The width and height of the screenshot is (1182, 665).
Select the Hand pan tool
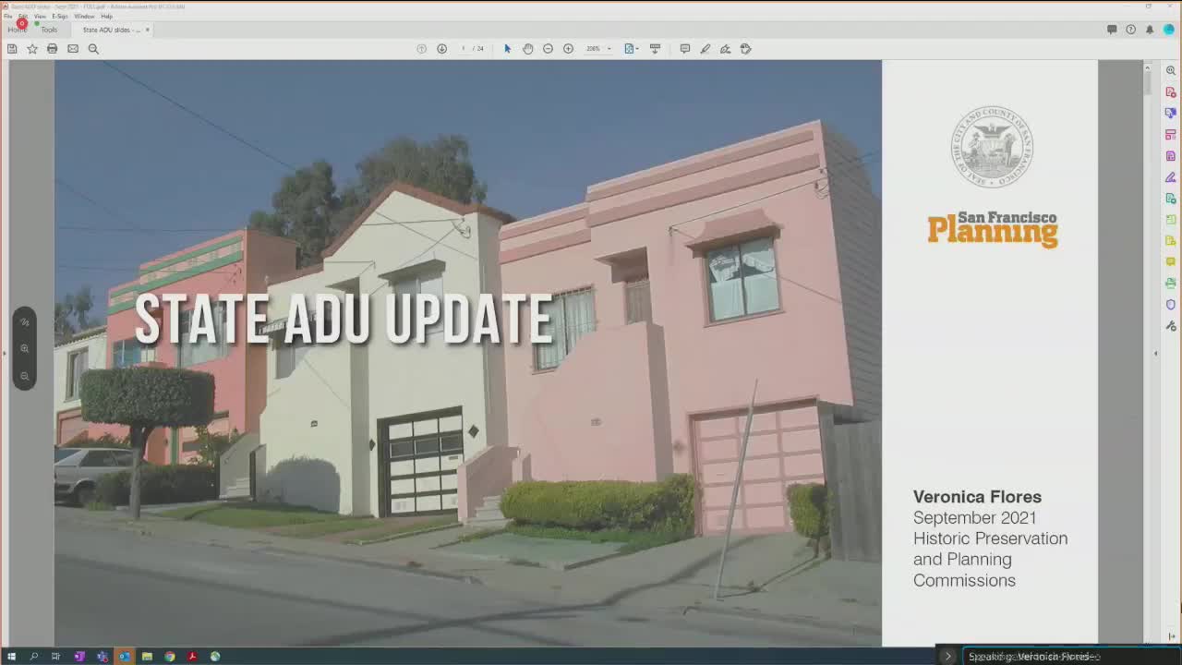(527, 49)
